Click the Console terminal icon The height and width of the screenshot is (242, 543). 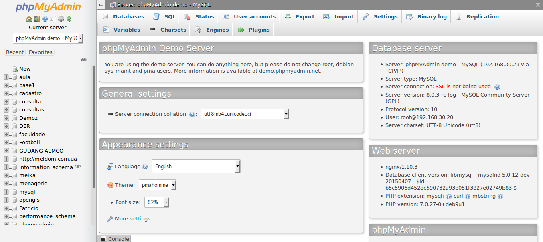click(x=103, y=239)
